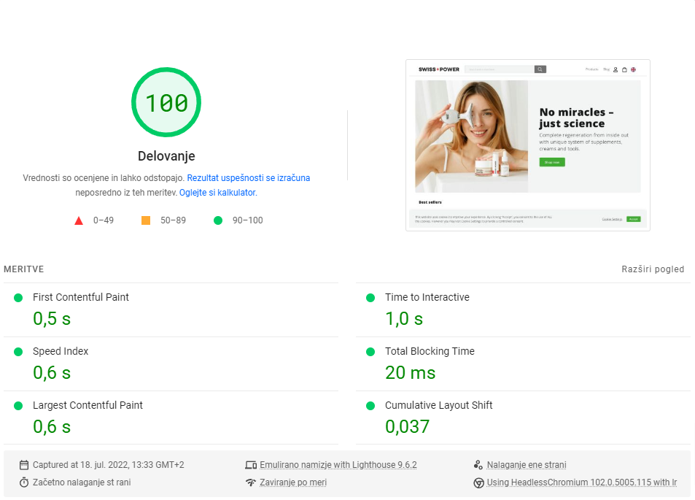Open the 'Oglejte si kalkulator' link

pyautogui.click(x=217, y=193)
